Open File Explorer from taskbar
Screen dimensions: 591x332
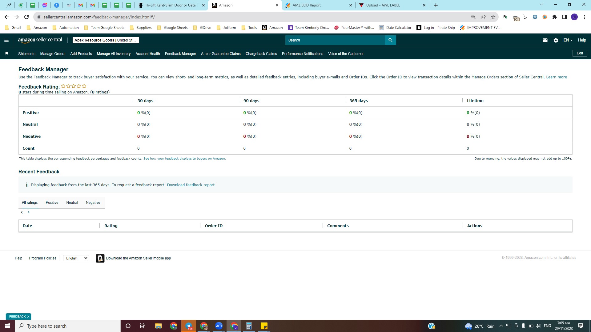click(x=159, y=326)
